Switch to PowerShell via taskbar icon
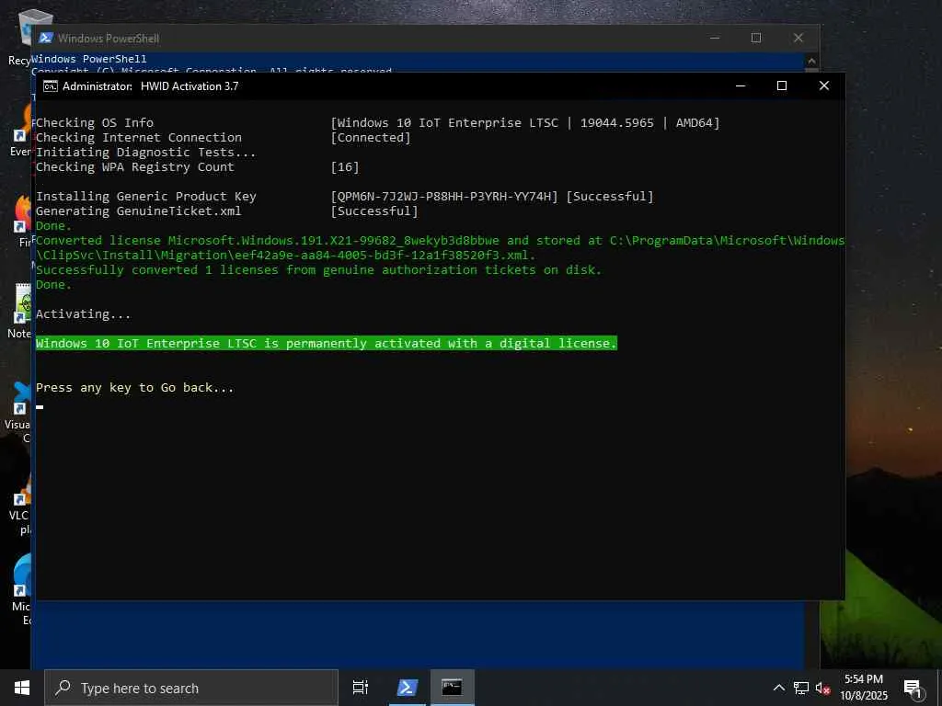The height and width of the screenshot is (706, 942). 406,688
